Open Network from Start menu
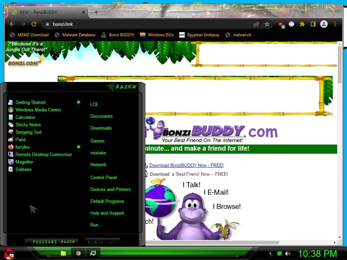This screenshot has height=260, width=347. click(98, 165)
